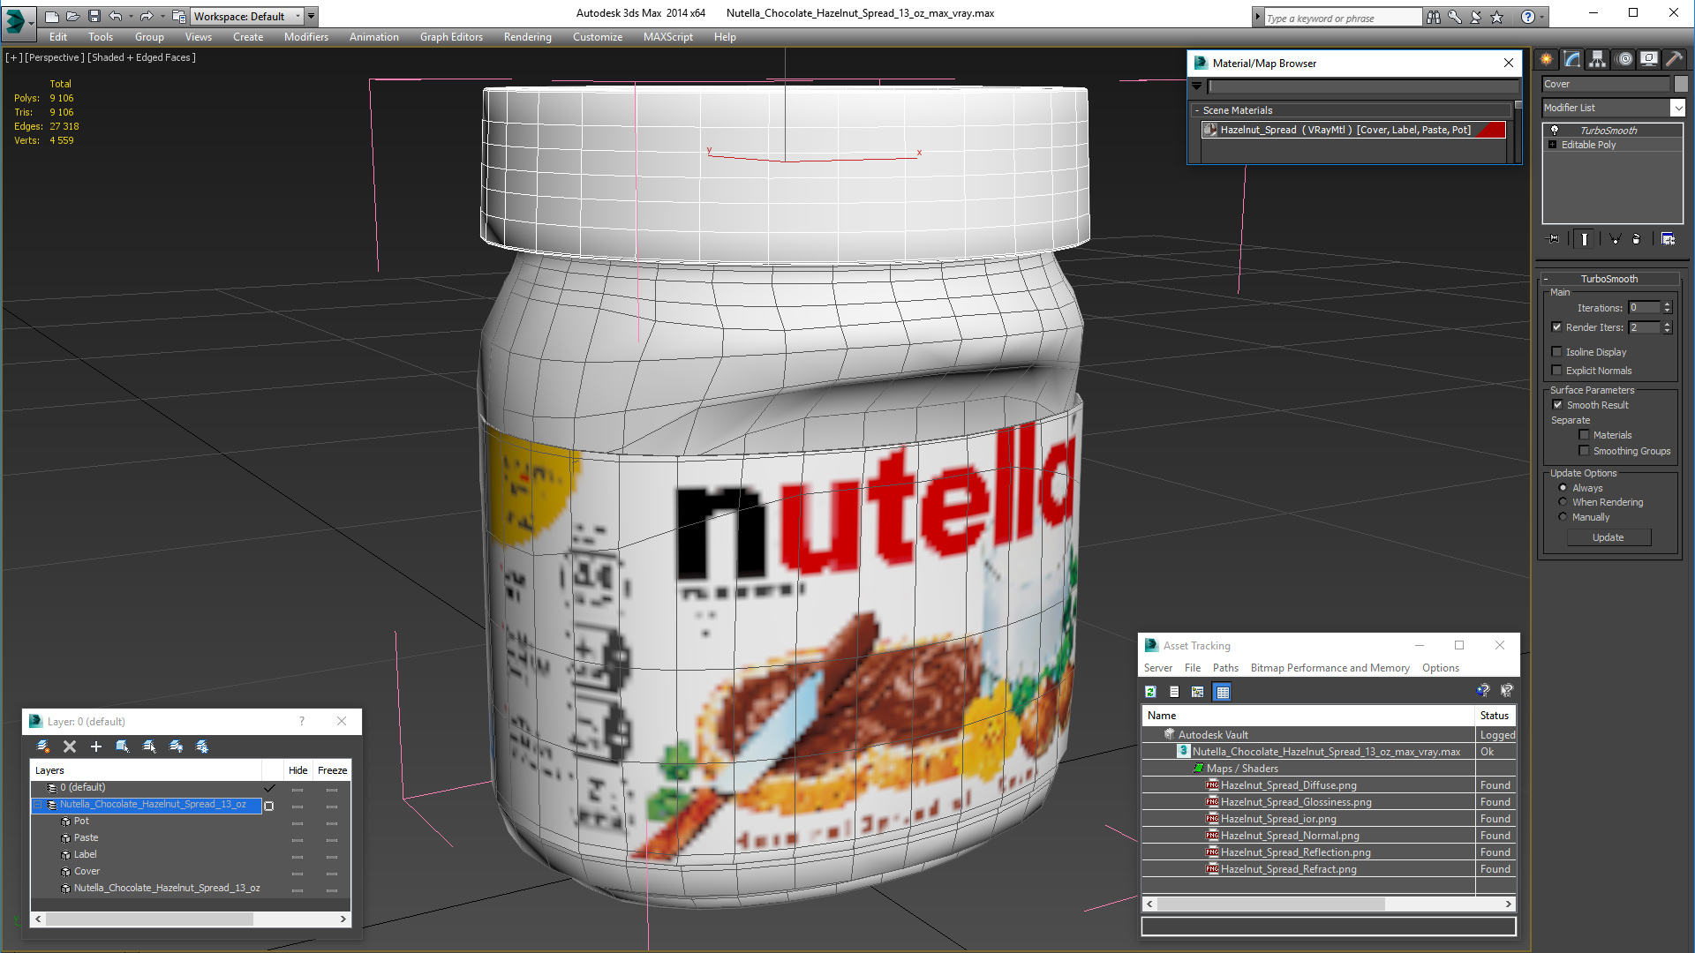1695x953 pixels.
Task: Open the Motion command panel tab
Action: tap(1624, 59)
